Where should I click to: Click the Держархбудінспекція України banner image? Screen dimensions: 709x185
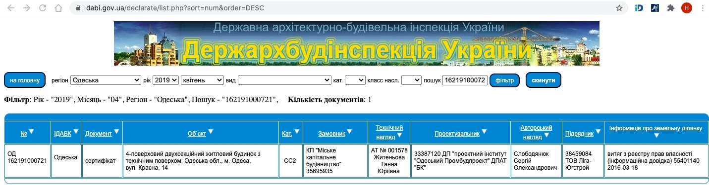point(356,43)
